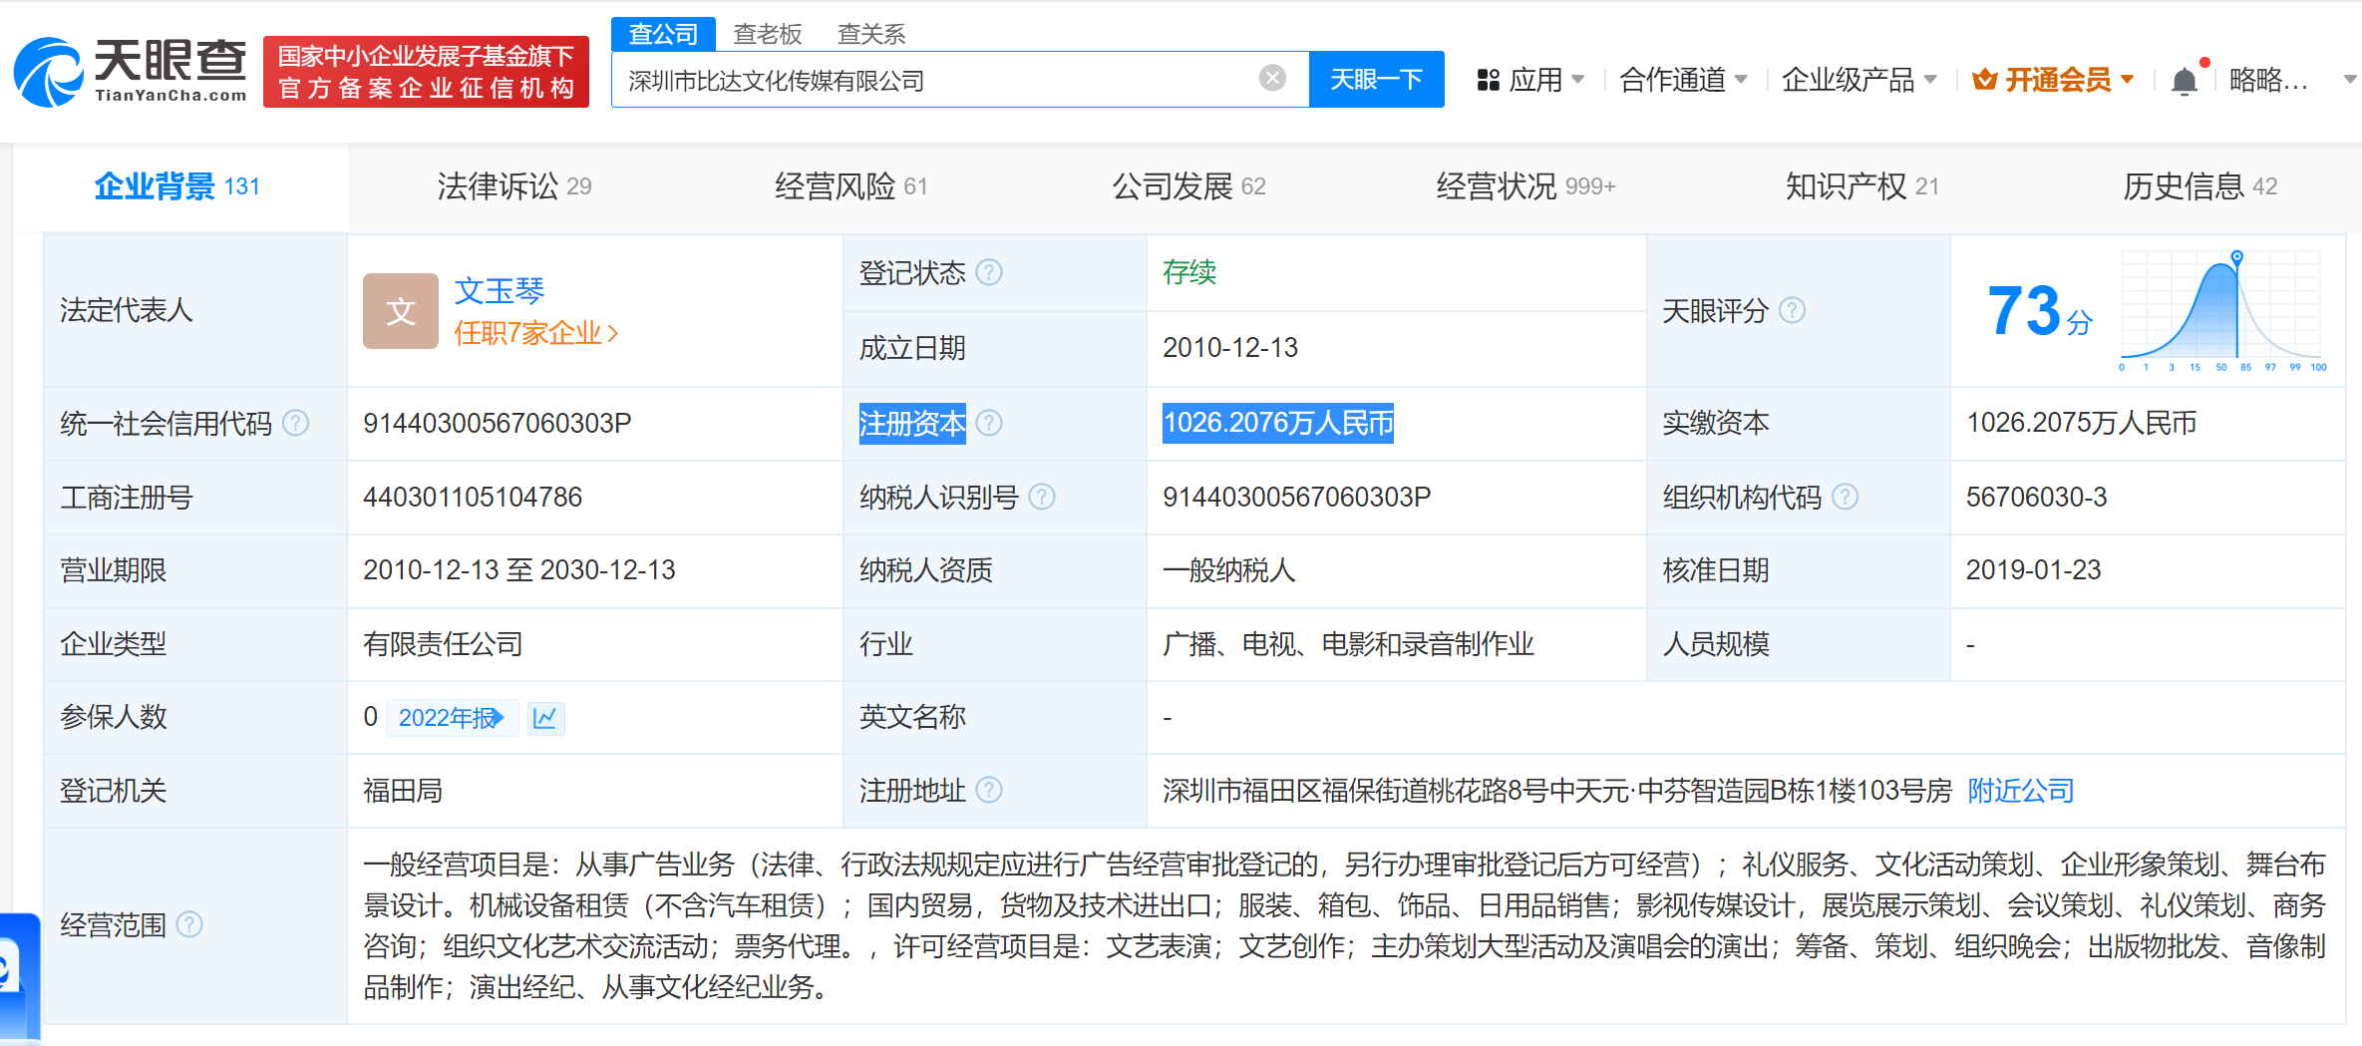Switch to the 查老板 tab

pyautogui.click(x=768, y=33)
